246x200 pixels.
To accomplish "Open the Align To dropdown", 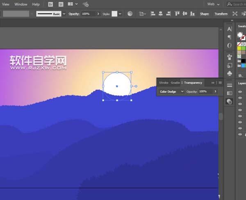I will pos(143,14).
